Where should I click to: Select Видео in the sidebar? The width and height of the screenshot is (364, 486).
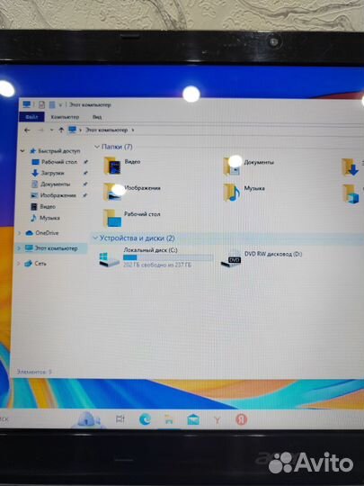coord(48,207)
